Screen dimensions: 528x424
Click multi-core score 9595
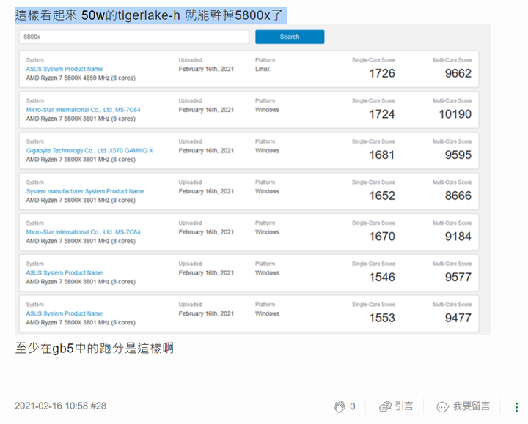coord(458,155)
